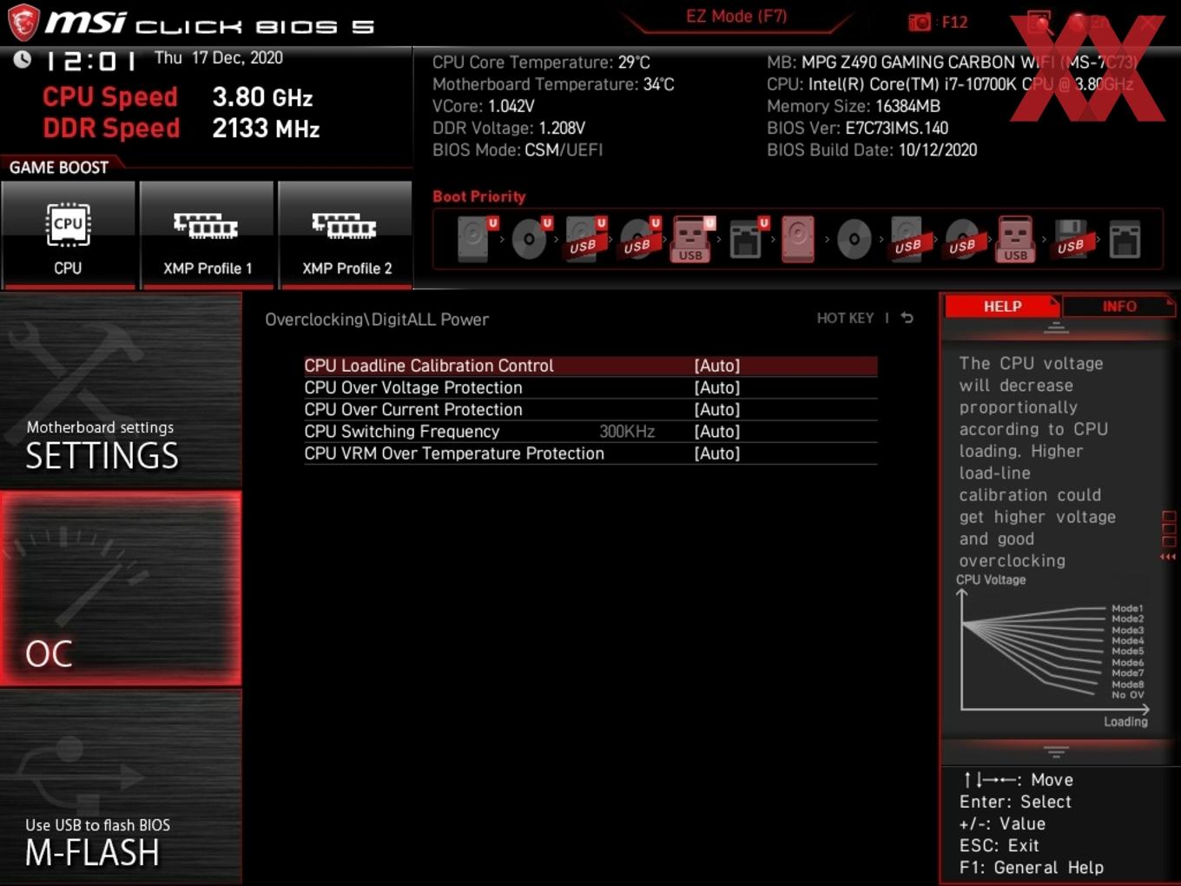
Task: Click the top grip handle of help panel
Action: [x=1056, y=328]
